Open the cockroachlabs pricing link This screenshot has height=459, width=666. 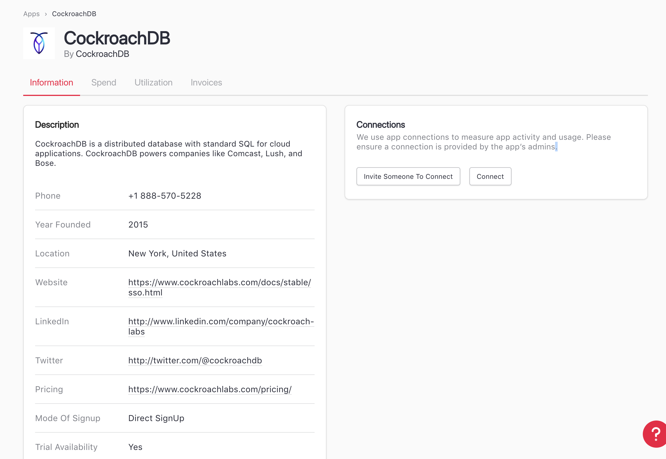[210, 389]
